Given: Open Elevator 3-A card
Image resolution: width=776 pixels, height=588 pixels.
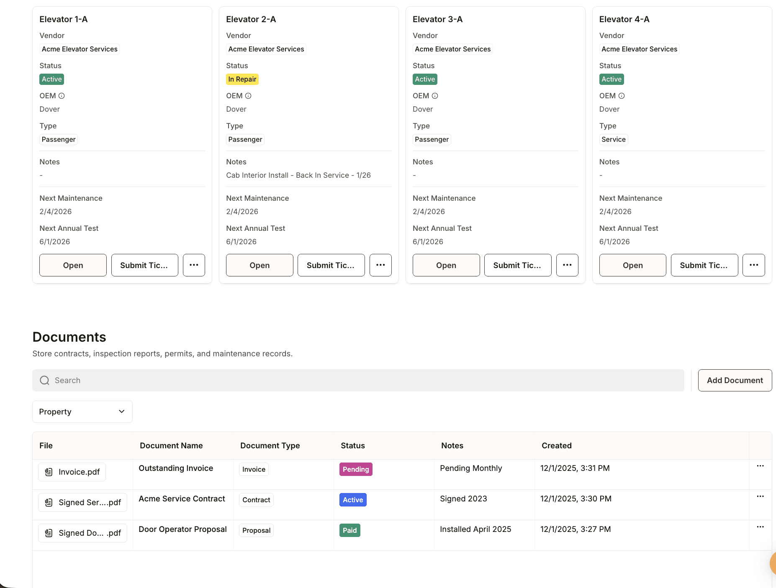Looking at the screenshot, I should pyautogui.click(x=446, y=265).
